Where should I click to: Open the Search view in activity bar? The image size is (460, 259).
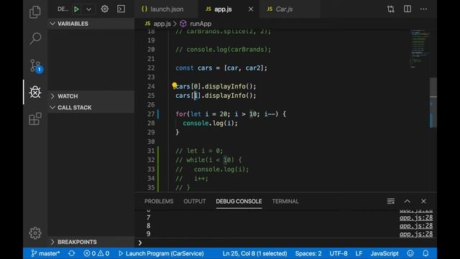pos(35,38)
